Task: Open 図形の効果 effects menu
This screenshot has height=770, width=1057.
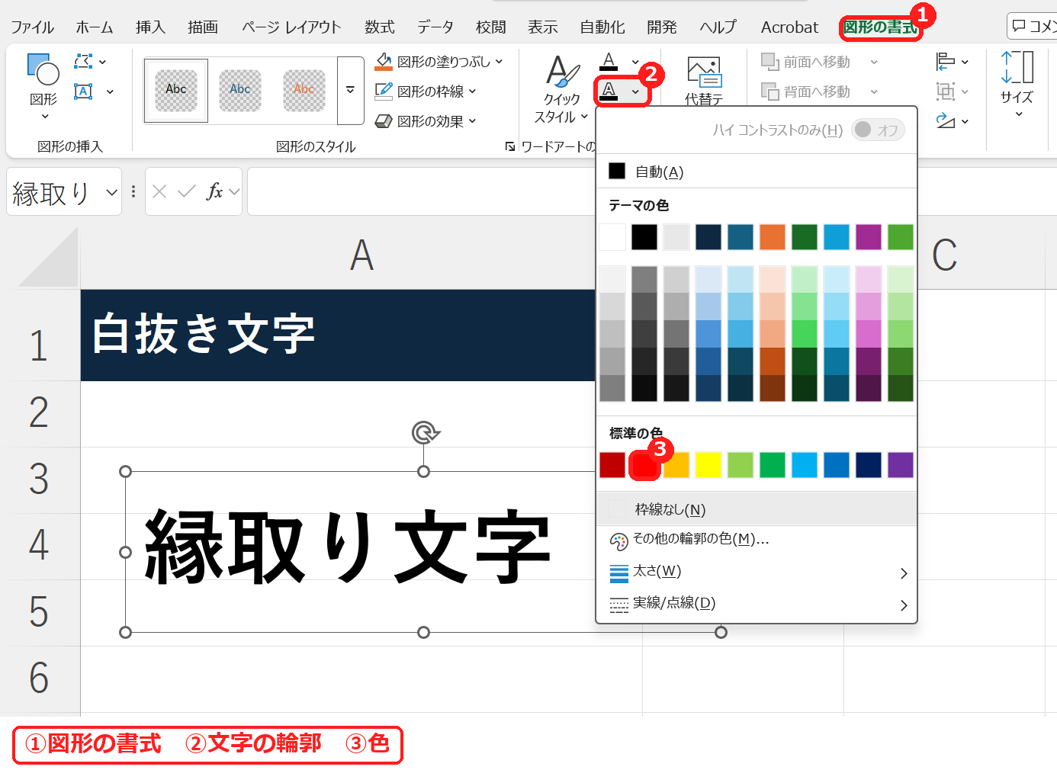Action: (426, 120)
